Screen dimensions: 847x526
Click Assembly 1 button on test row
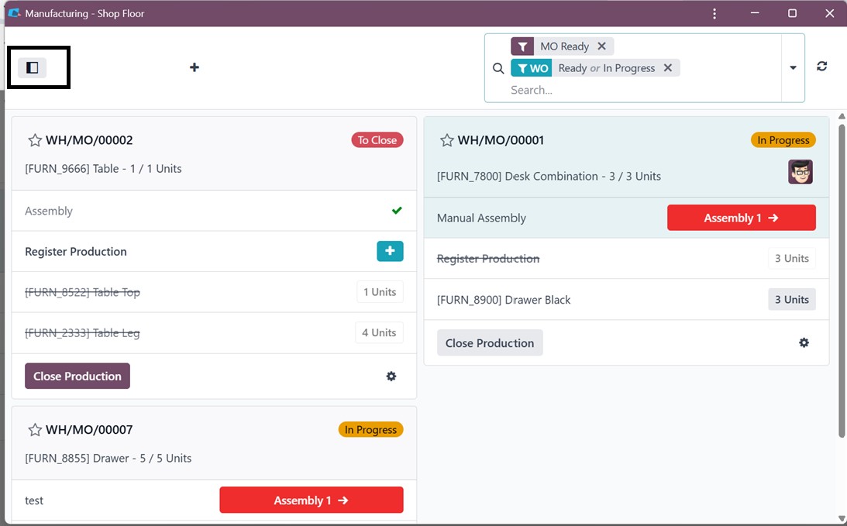[312, 500]
